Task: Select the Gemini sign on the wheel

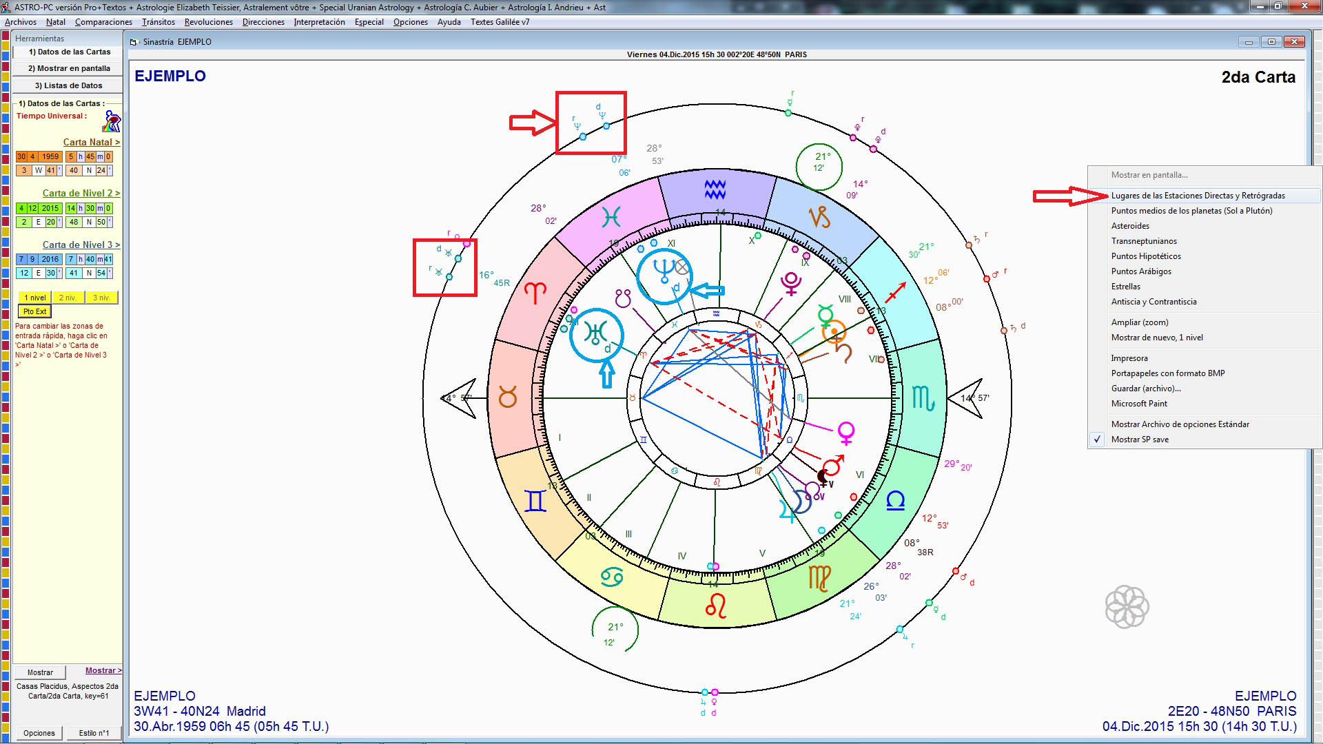Action: (535, 501)
